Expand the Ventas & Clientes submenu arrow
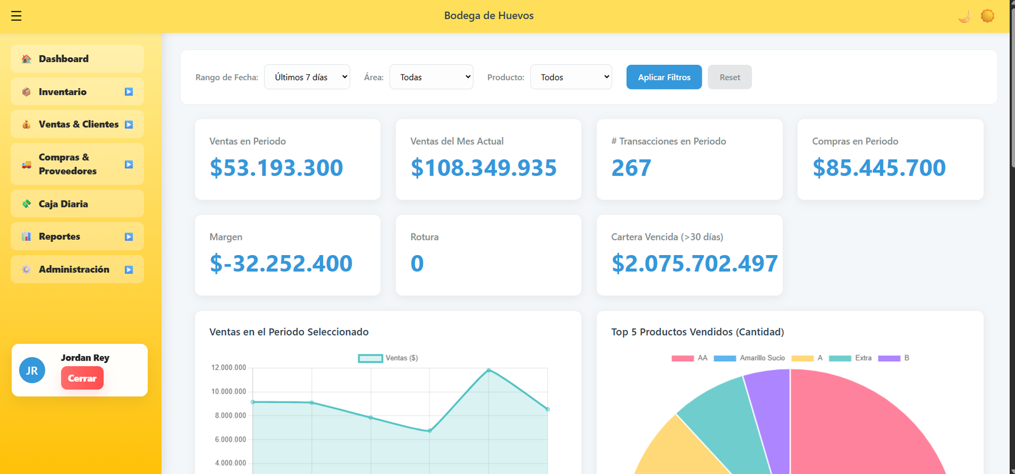Screen dimensions: 1015x474 pos(129,124)
